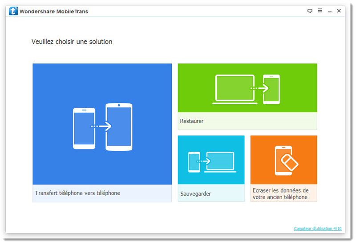
Task: Click the phone-to-phone transfer icon
Action: coord(102,126)
